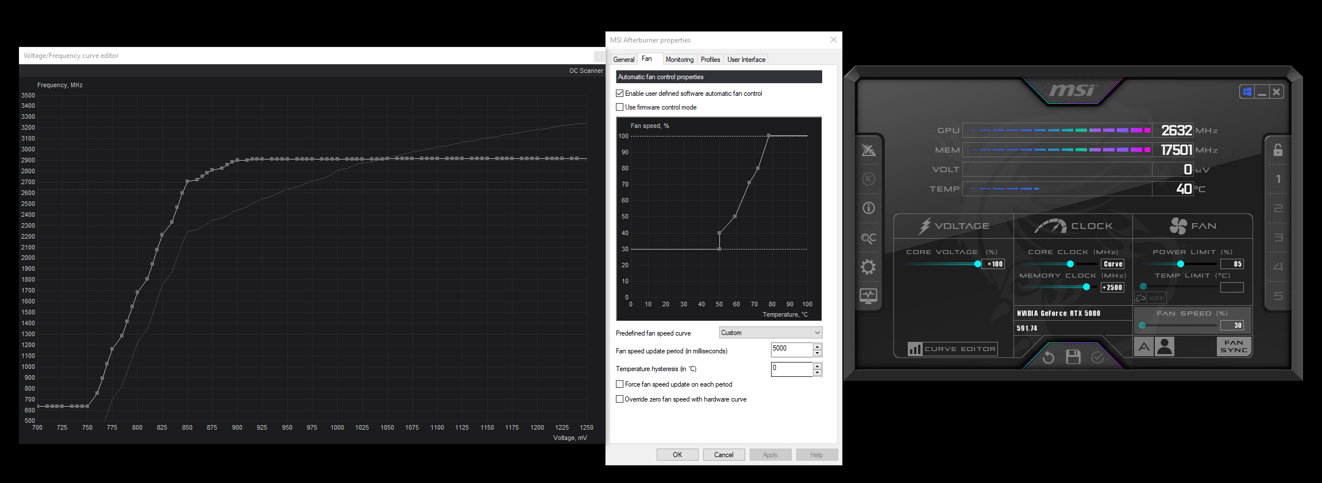This screenshot has height=483, width=1322.
Task: Load profile slot 3
Action: [1278, 237]
